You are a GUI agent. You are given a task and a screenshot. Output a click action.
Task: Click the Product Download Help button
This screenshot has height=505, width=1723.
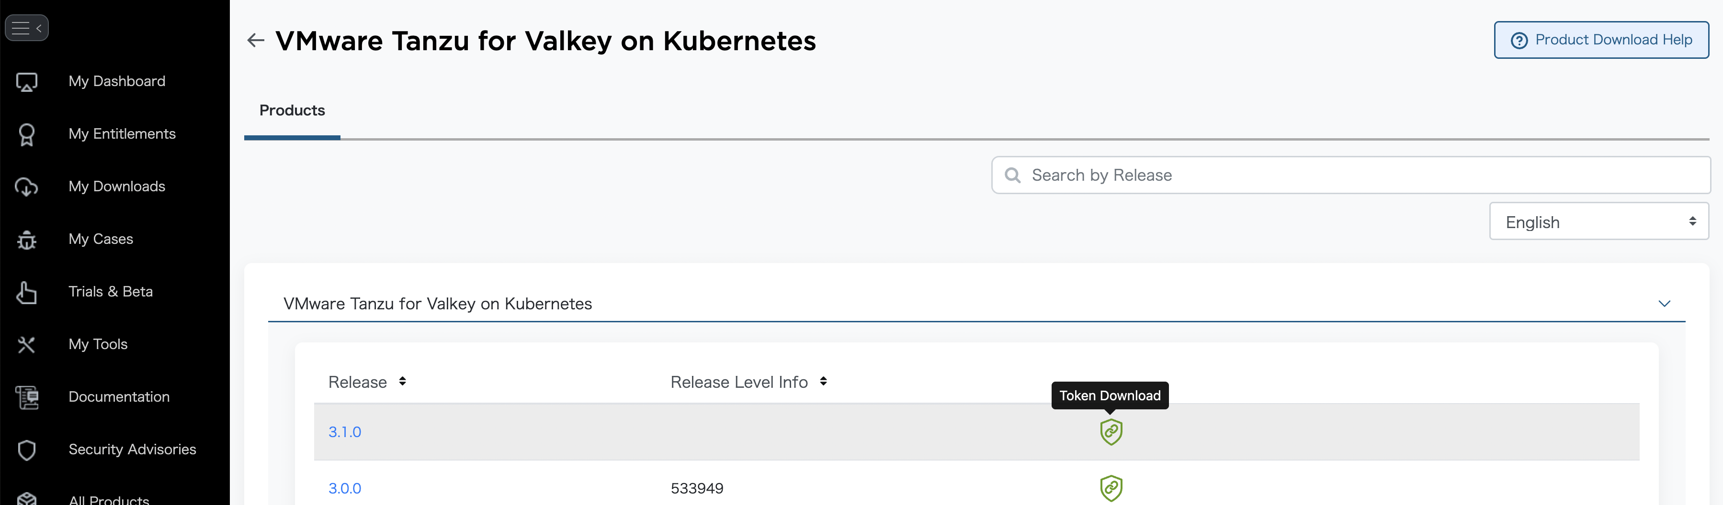(1600, 40)
